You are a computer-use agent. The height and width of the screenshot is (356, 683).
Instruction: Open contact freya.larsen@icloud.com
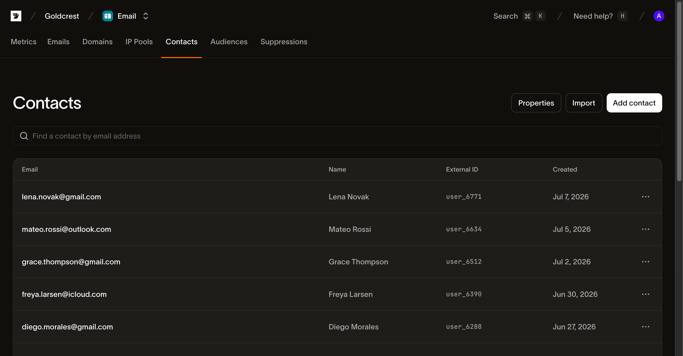tap(64, 294)
